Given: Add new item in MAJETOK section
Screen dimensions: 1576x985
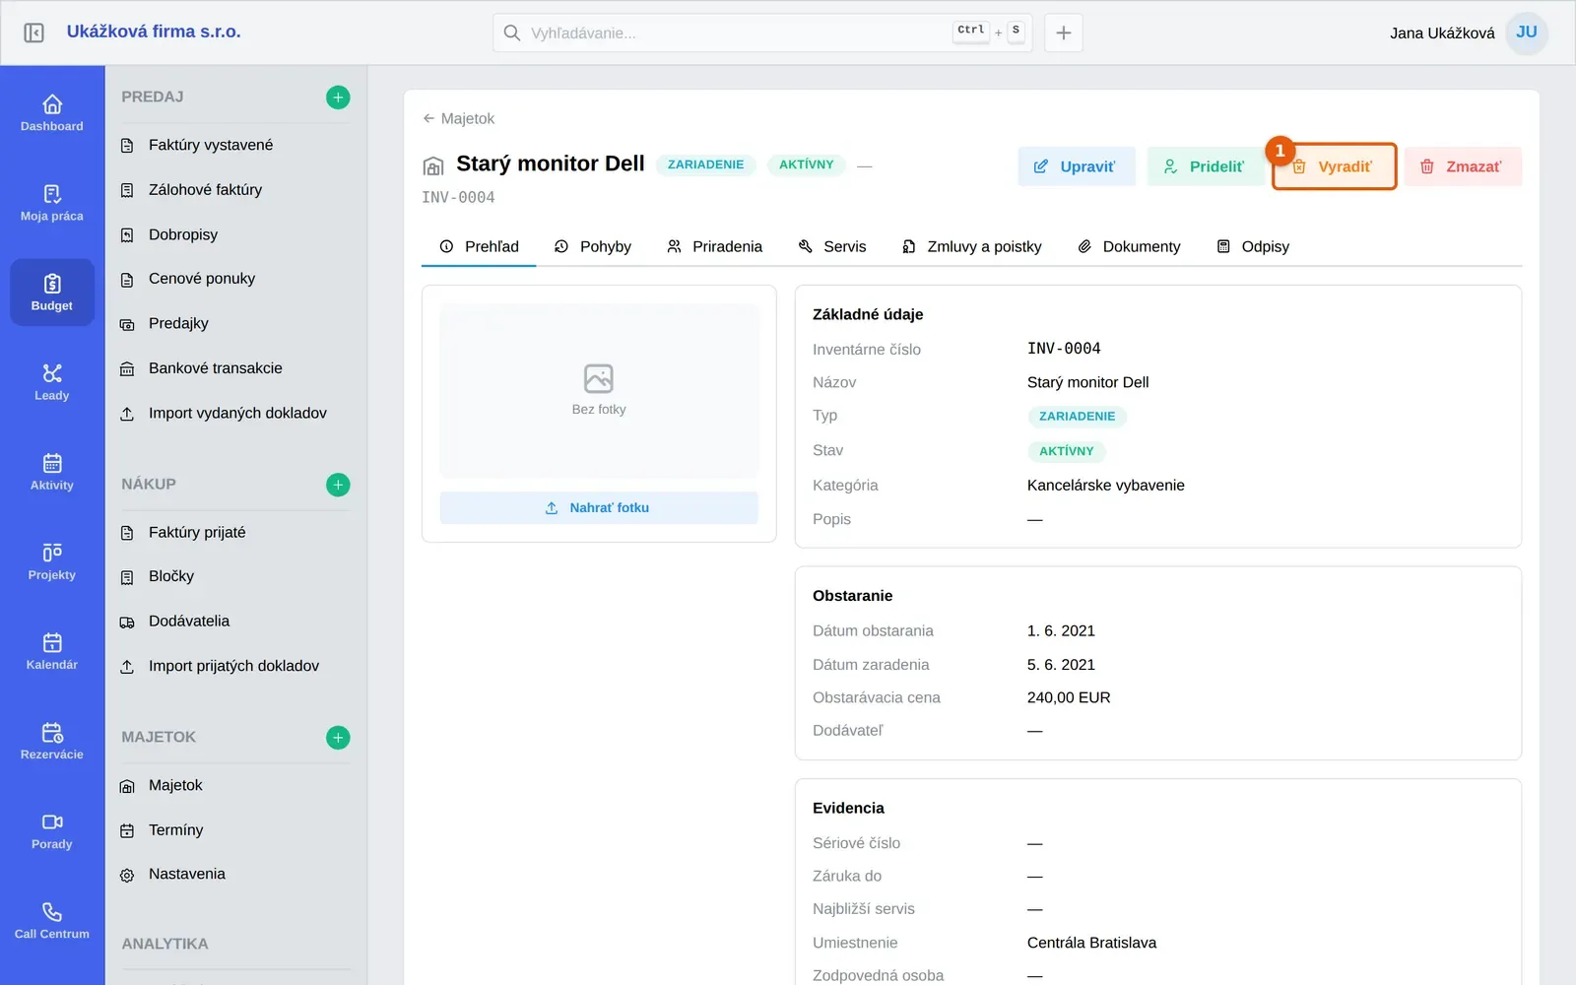Looking at the screenshot, I should pyautogui.click(x=338, y=738).
